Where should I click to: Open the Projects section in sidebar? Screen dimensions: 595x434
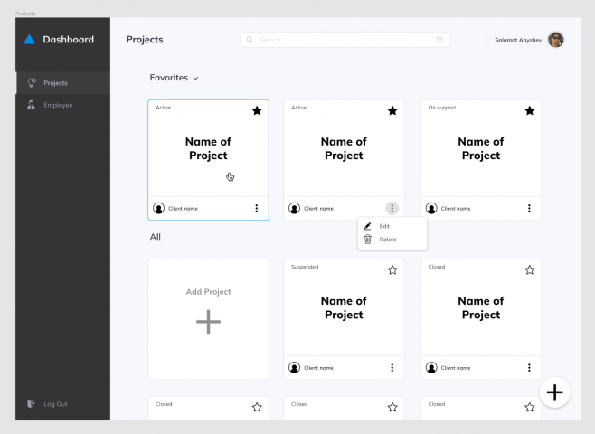click(x=63, y=82)
